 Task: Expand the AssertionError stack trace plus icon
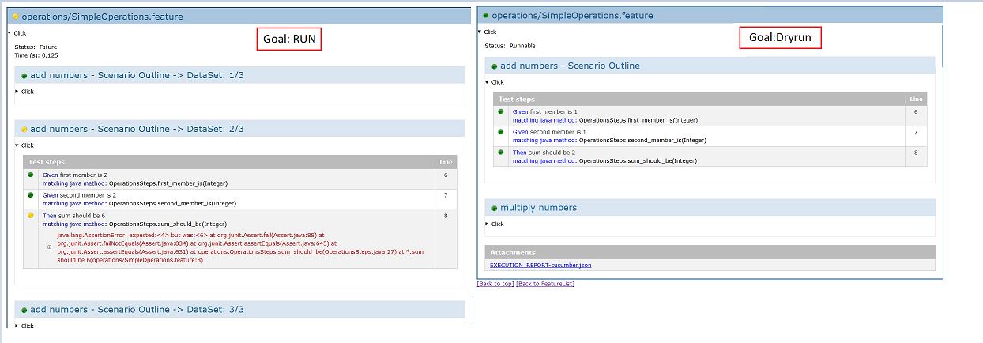49,247
